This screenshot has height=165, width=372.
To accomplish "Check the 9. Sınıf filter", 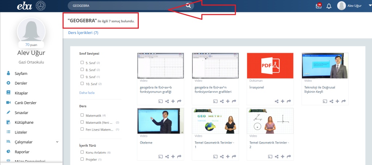I will point(82,77).
